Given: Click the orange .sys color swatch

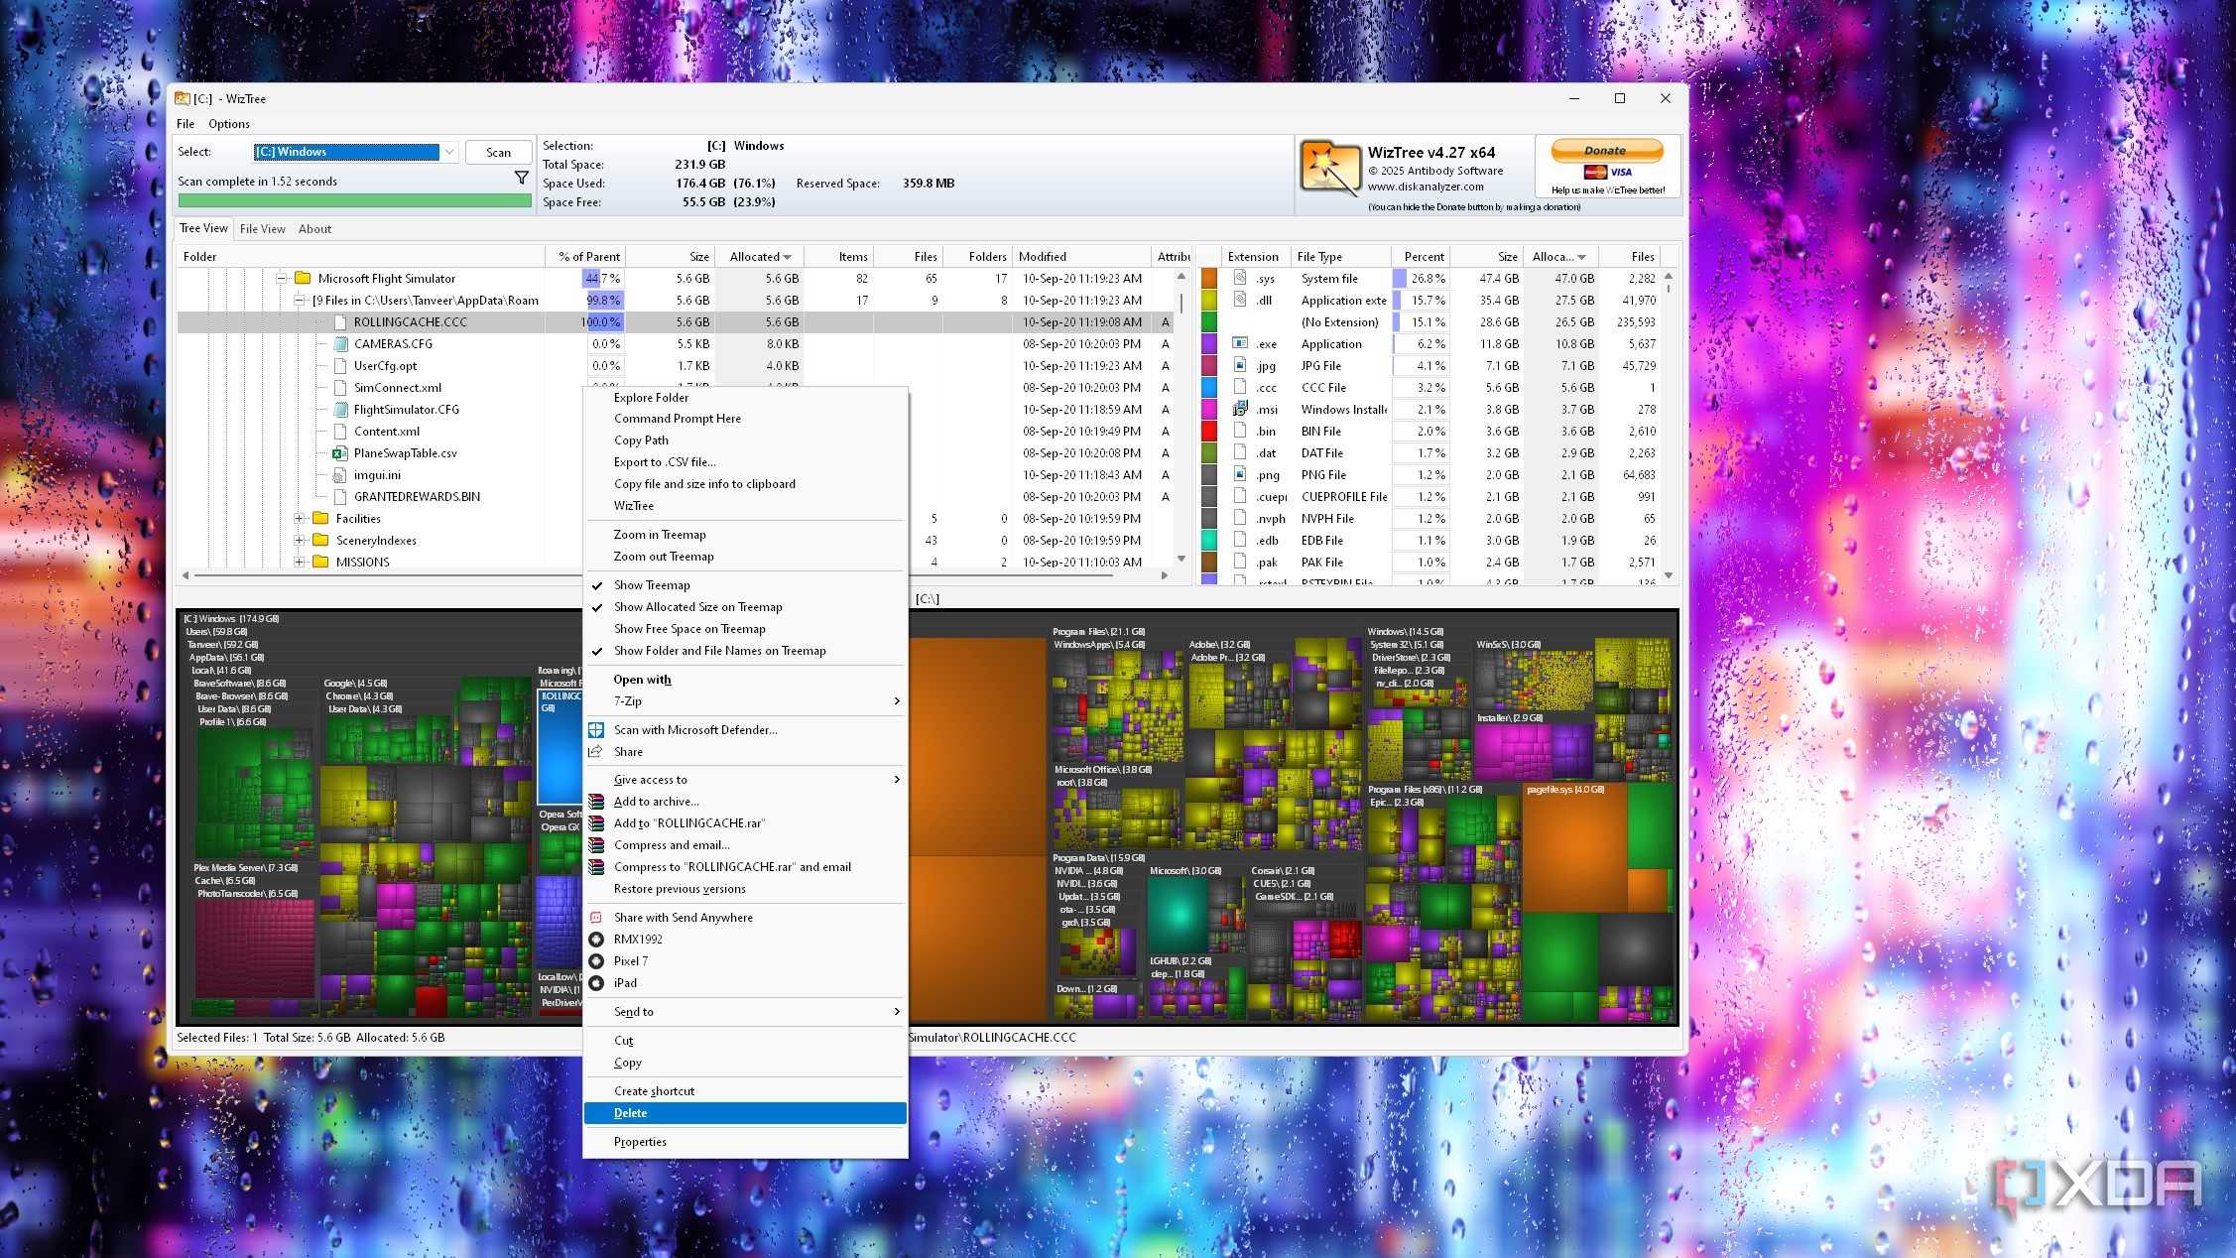Looking at the screenshot, I should 1209,279.
